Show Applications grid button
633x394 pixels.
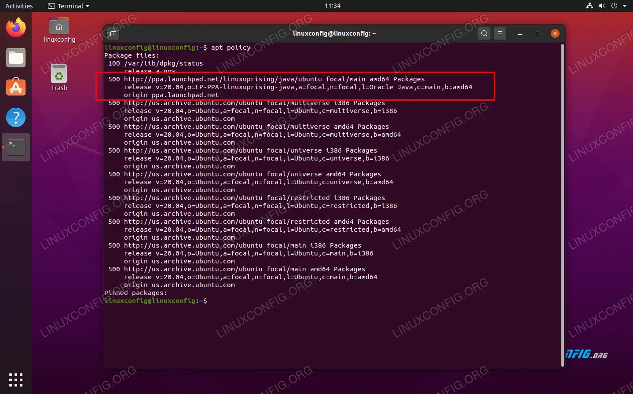pos(16,379)
